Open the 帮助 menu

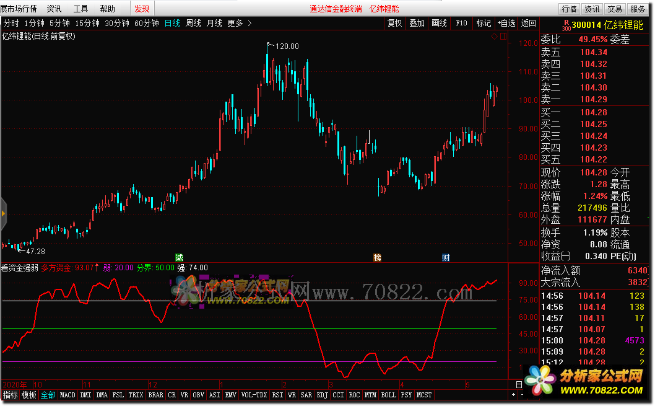(x=107, y=8)
